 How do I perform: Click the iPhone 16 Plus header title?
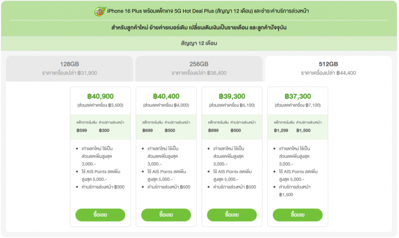[215, 11]
